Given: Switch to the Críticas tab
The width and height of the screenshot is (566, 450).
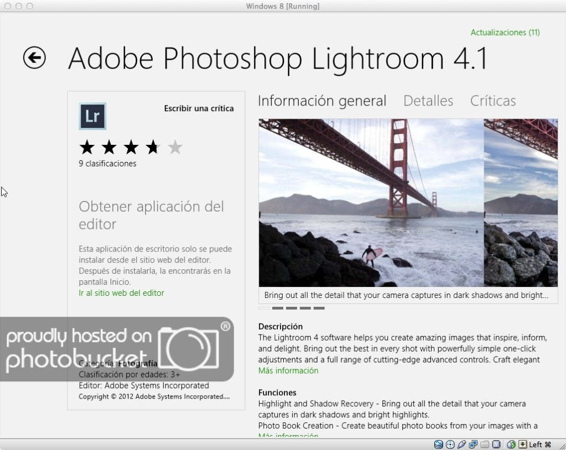Looking at the screenshot, I should tap(492, 101).
